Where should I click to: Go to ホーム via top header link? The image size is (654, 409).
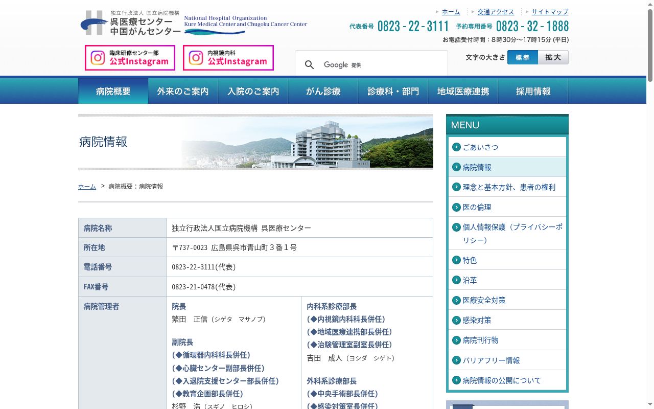451,12
